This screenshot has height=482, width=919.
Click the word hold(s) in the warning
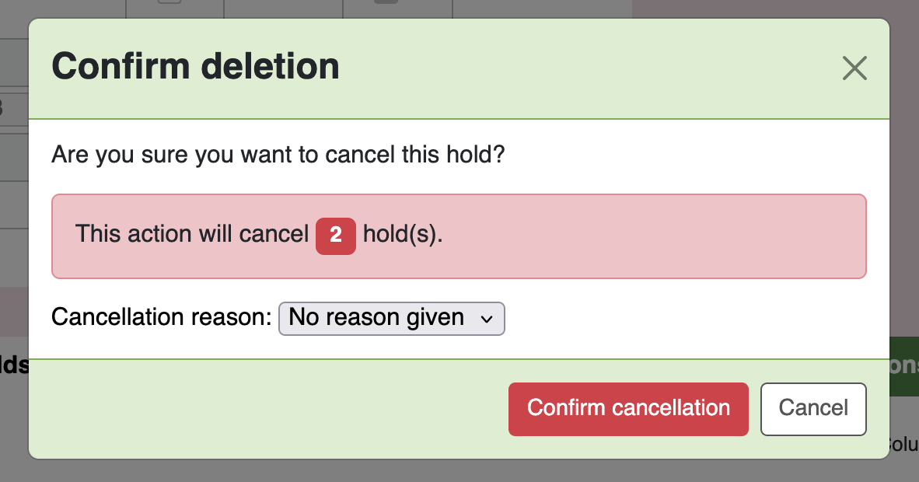(403, 235)
